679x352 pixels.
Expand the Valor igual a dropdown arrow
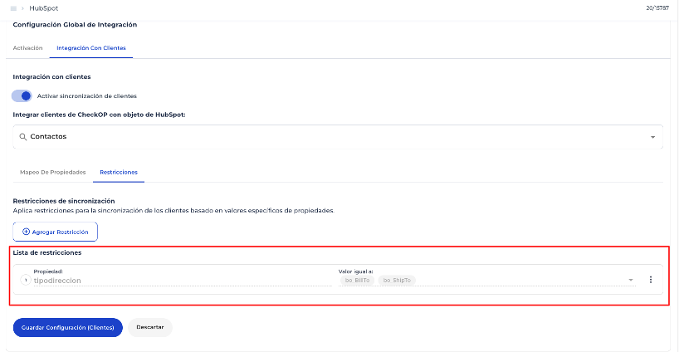click(x=631, y=281)
